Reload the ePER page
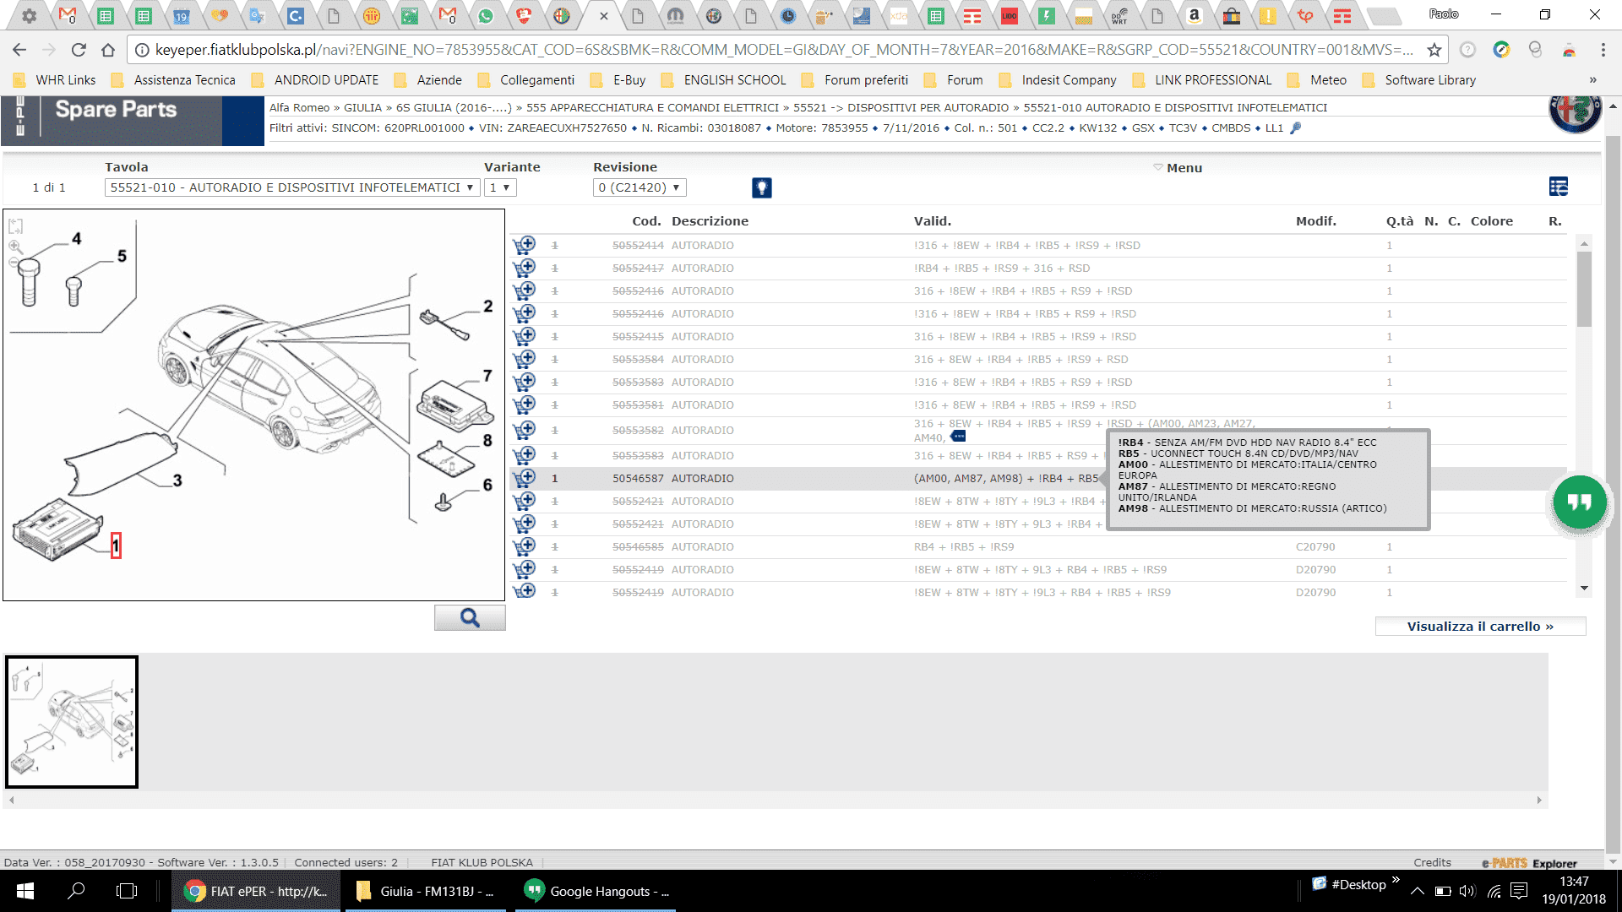Image resolution: width=1622 pixels, height=912 pixels. coord(79,50)
